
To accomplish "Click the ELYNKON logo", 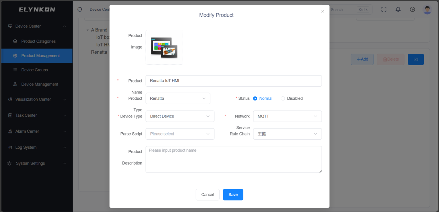I will pyautogui.click(x=37, y=9).
